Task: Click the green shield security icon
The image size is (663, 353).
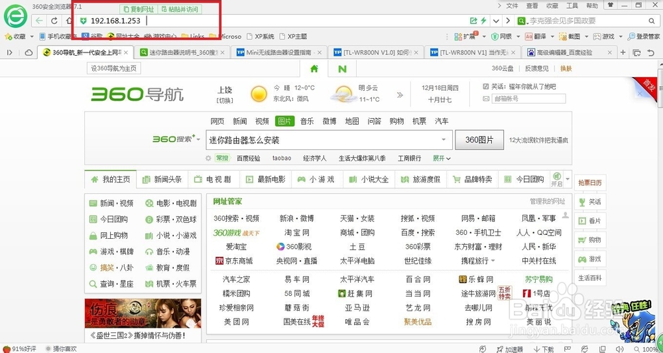Action: pos(84,21)
